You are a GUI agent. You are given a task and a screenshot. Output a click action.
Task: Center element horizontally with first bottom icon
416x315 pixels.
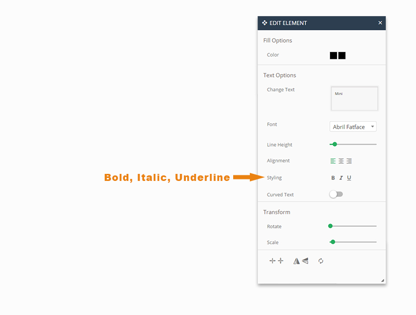(x=272, y=261)
